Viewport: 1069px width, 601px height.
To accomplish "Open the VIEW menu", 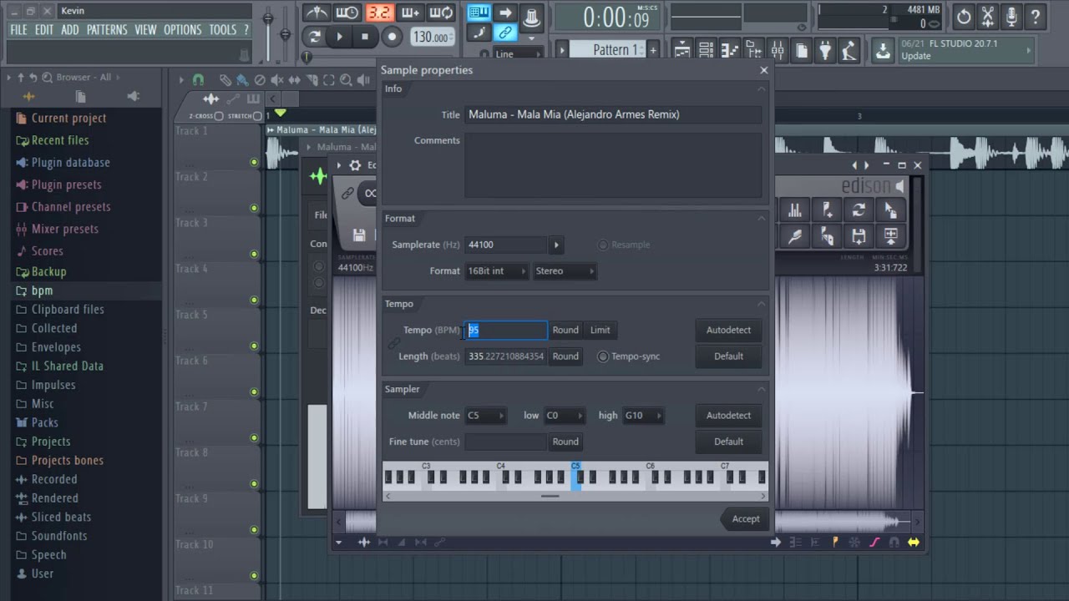I will tap(145, 30).
